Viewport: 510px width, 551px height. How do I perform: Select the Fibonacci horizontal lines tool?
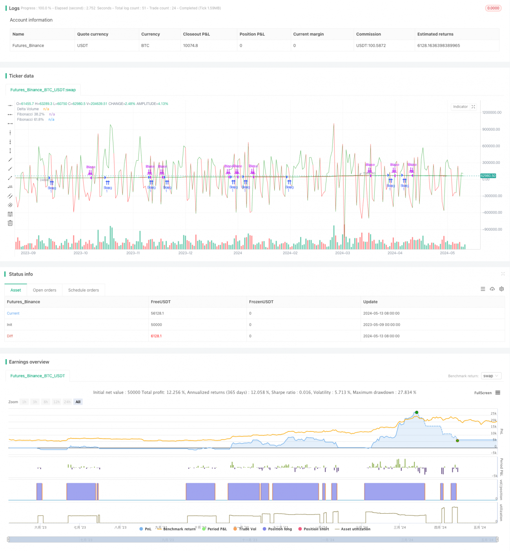[x=10, y=214]
